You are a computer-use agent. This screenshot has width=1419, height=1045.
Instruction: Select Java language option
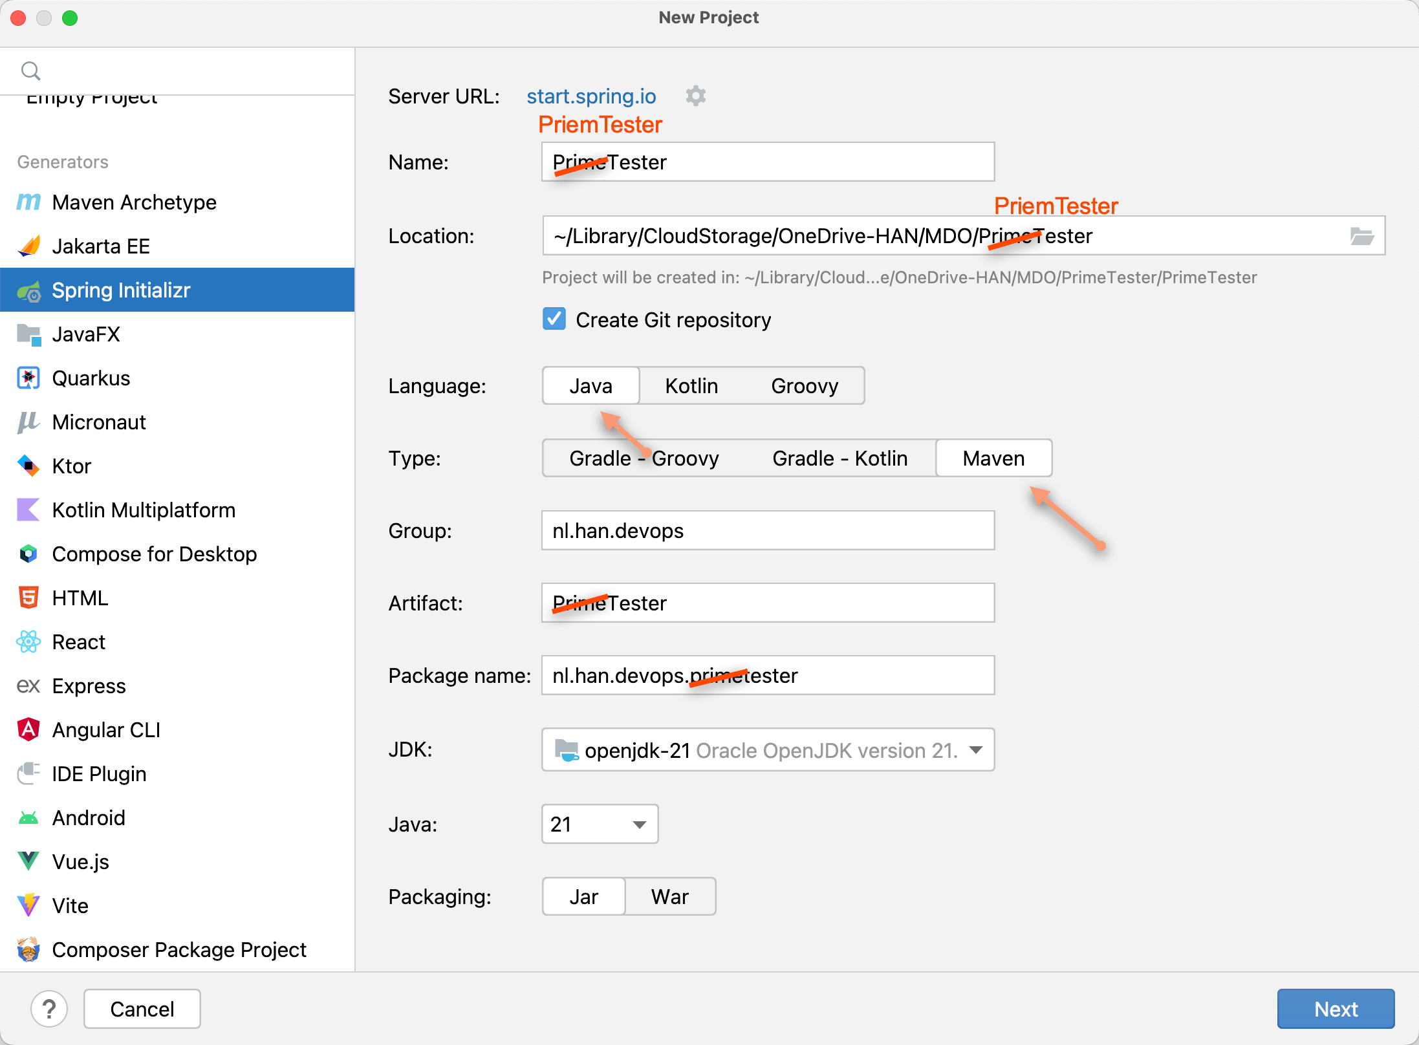591,386
